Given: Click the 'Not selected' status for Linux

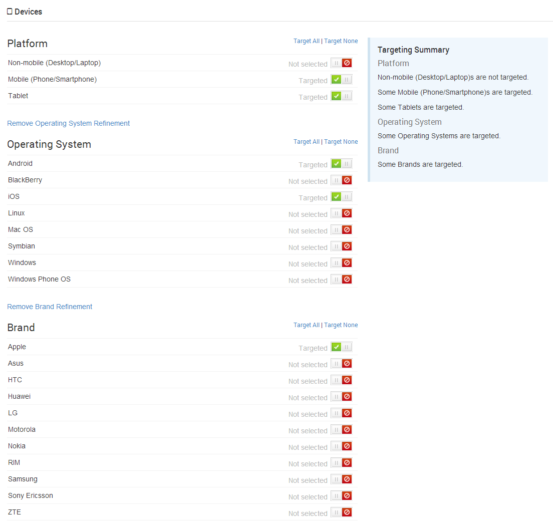Looking at the screenshot, I should (x=308, y=214).
